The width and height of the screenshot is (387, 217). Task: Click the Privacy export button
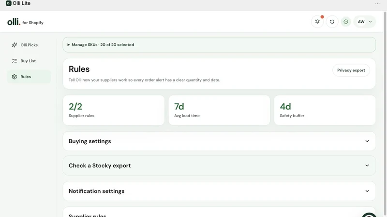[351, 70]
